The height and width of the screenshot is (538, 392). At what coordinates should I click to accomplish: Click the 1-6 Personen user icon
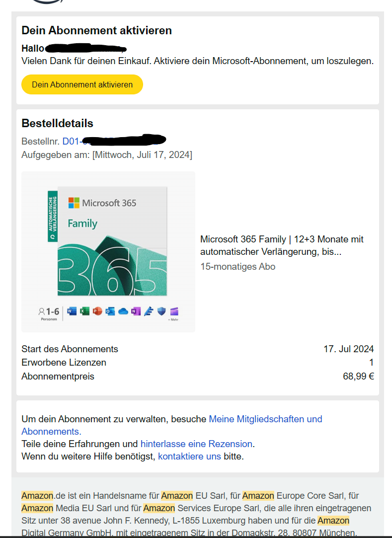[x=42, y=311]
